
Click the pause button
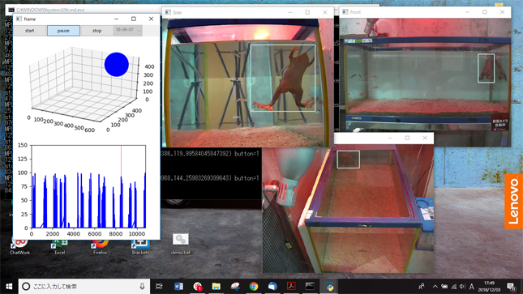(63, 31)
